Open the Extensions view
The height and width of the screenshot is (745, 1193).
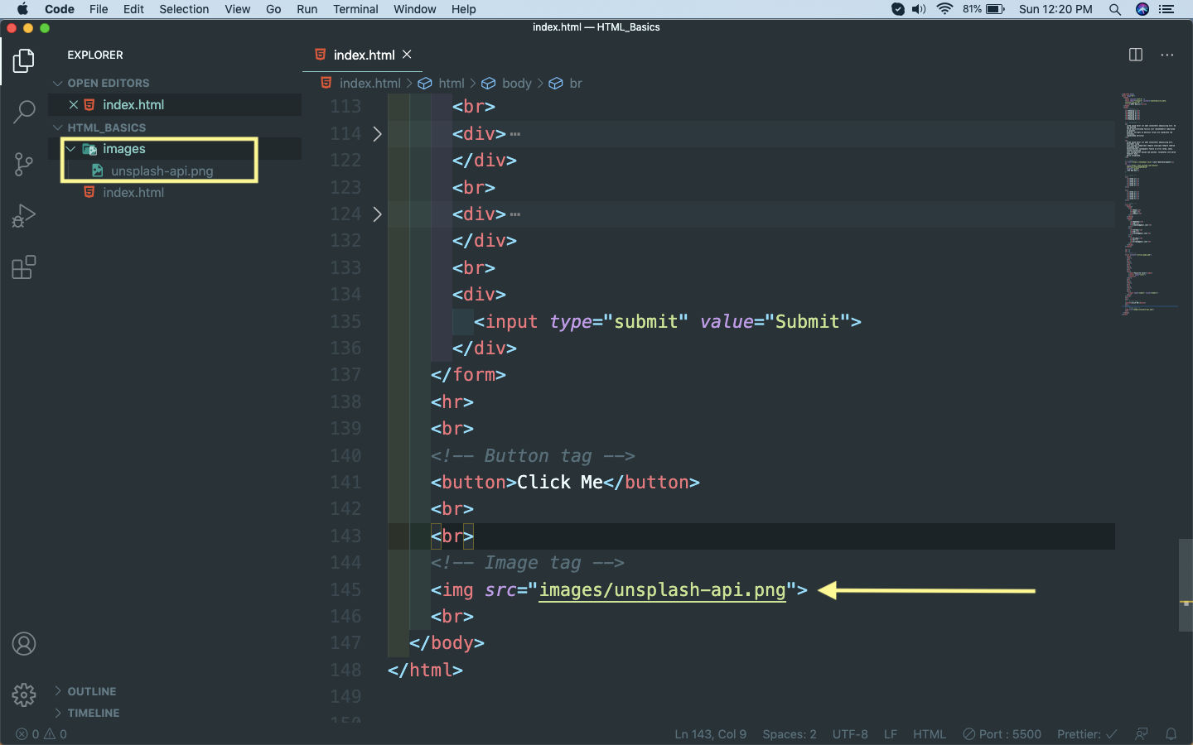[24, 267]
